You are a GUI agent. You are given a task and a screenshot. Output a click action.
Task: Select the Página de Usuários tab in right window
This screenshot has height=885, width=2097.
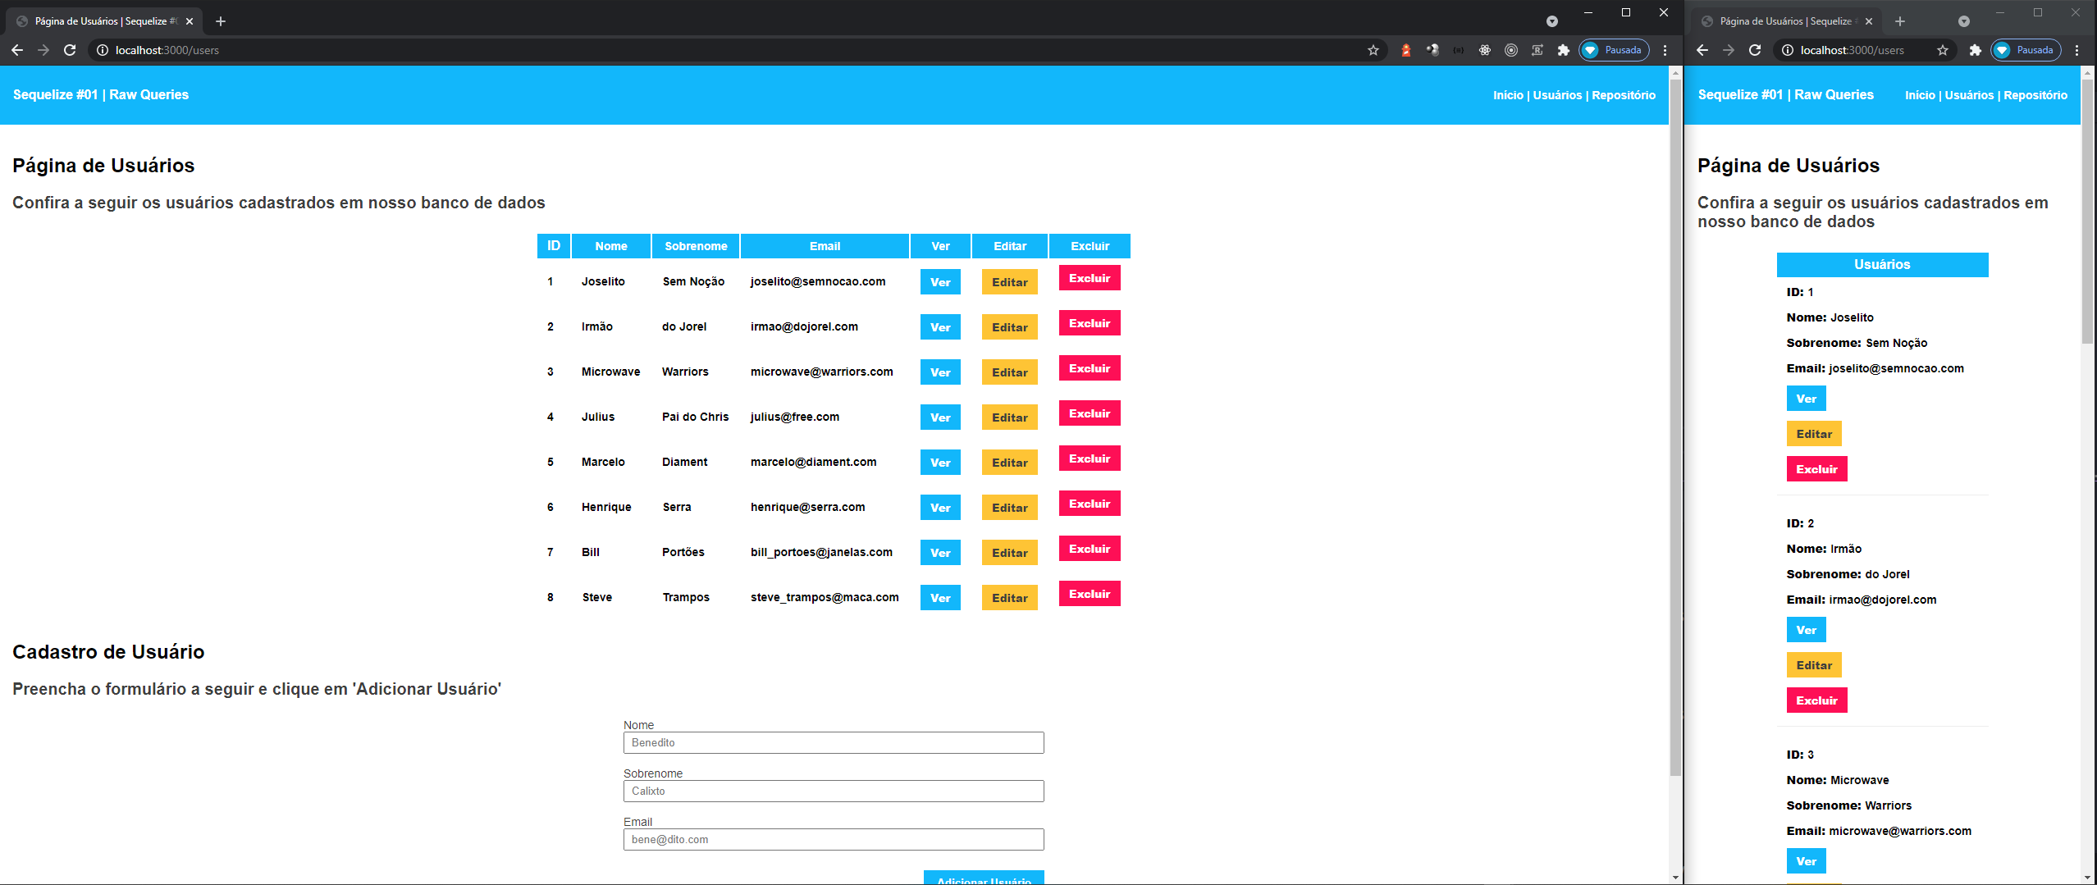point(1785,21)
